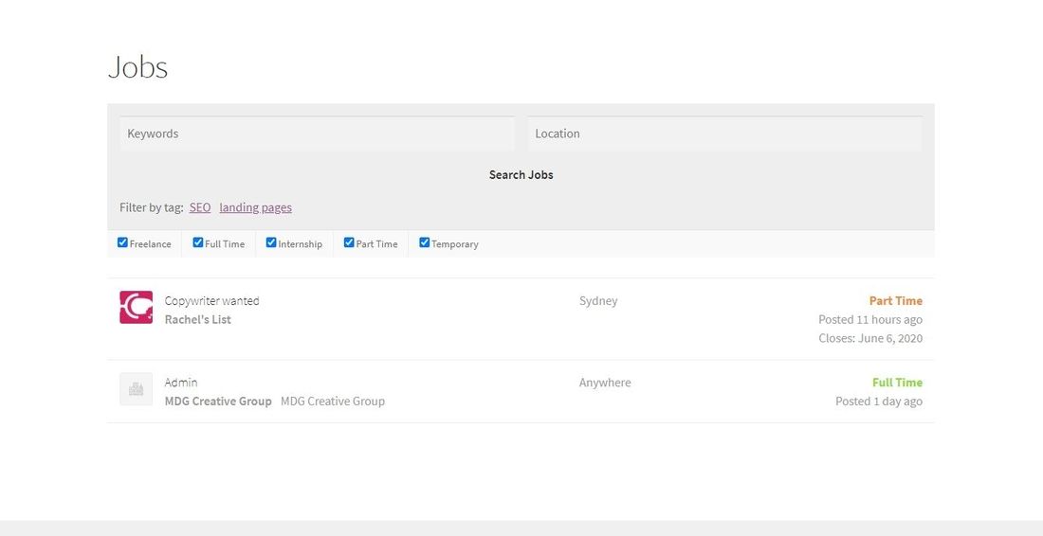
Task: Click the bold MDG Creative Group name
Action: [x=218, y=402]
